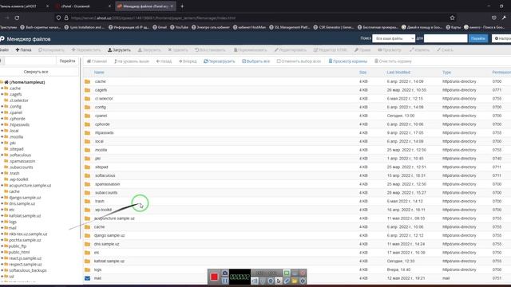Open the screen recorder gear settings
The height and width of the screenshot is (287, 511).
click(x=303, y=281)
